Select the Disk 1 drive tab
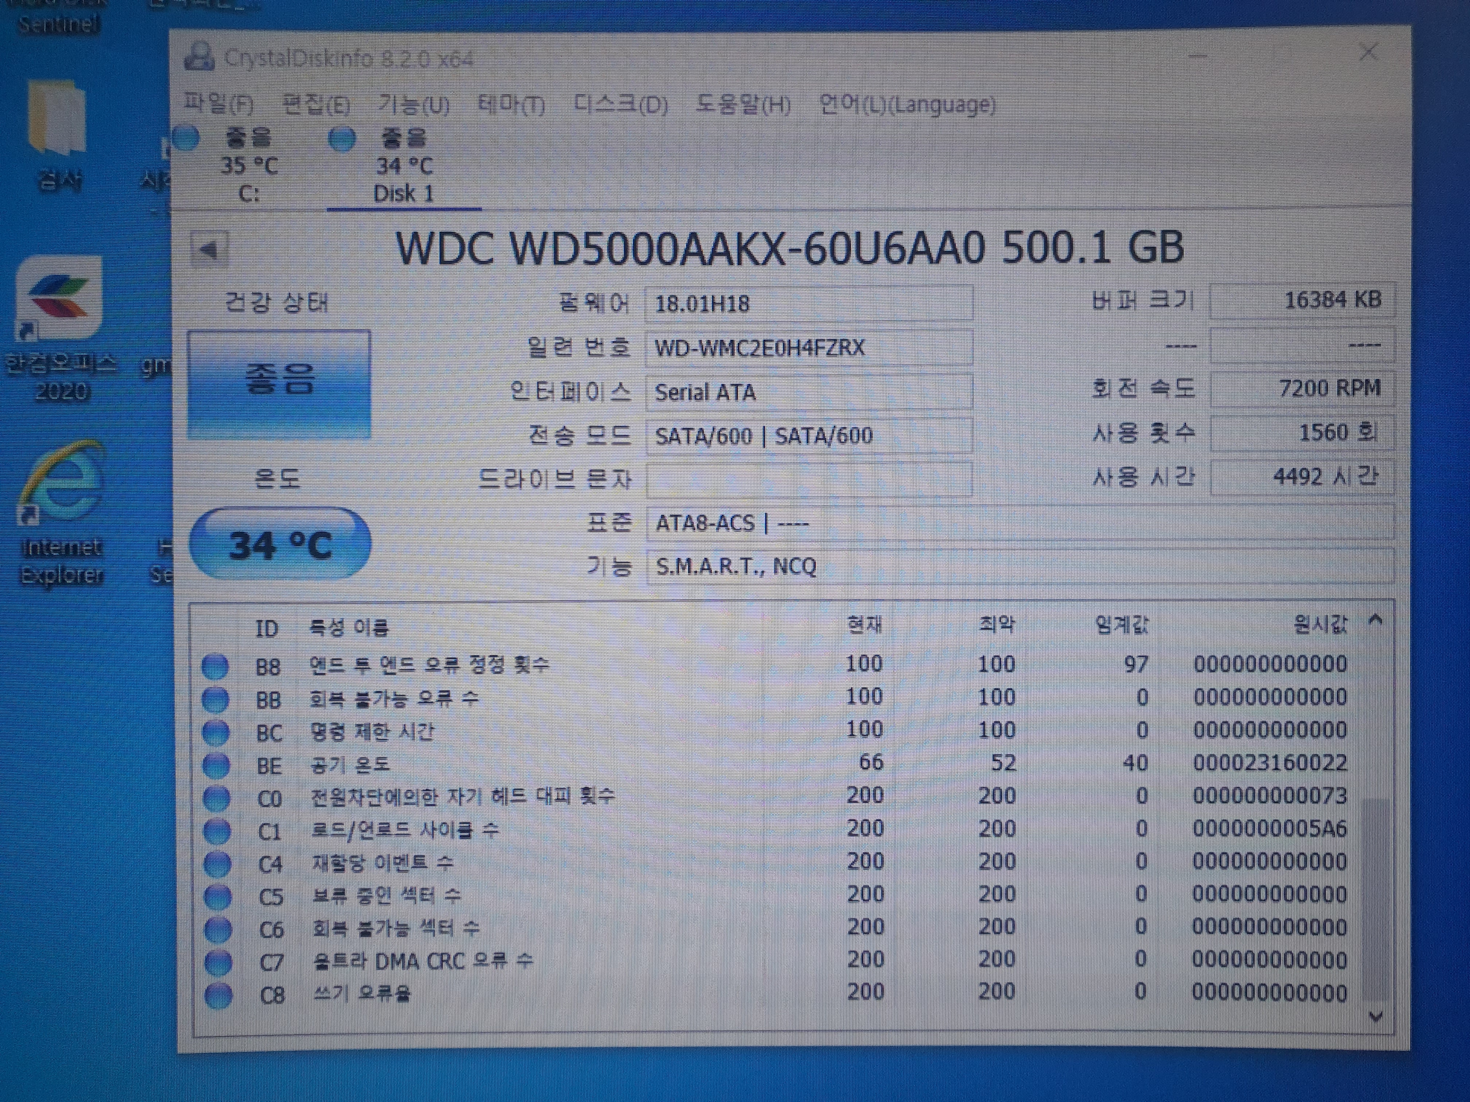 point(404,166)
